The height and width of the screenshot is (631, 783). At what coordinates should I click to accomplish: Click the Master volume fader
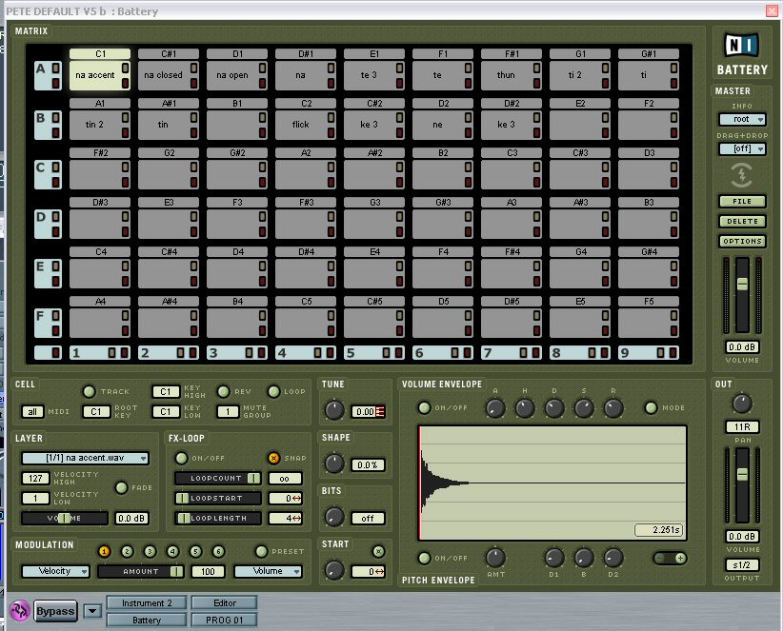click(743, 286)
